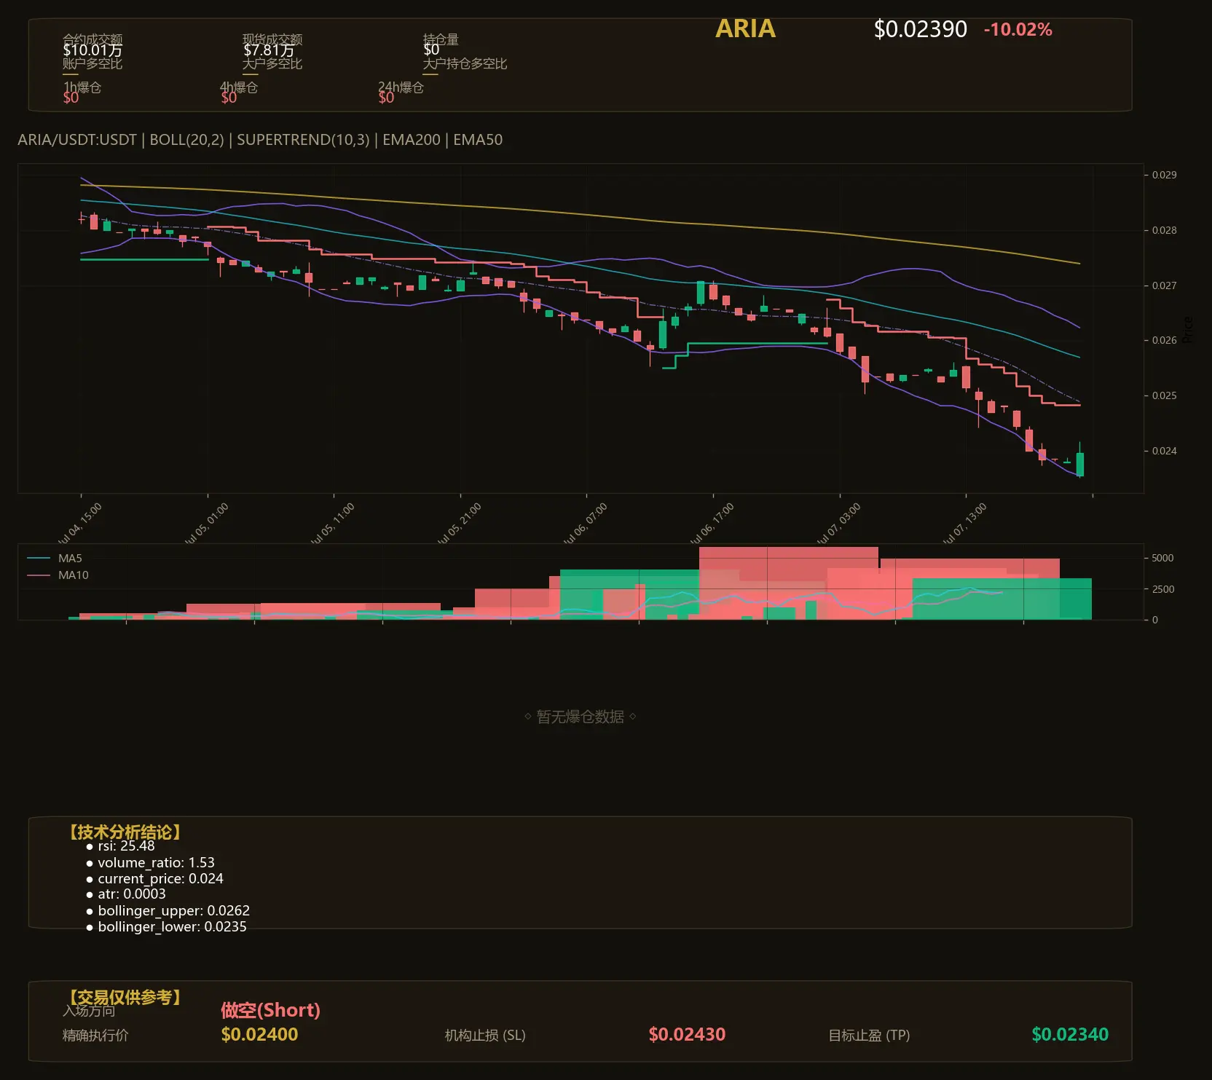
Task: Click the 24h爆仓 label
Action: tap(401, 87)
